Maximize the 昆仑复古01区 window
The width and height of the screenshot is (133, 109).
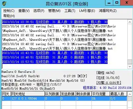[x=117, y=3]
